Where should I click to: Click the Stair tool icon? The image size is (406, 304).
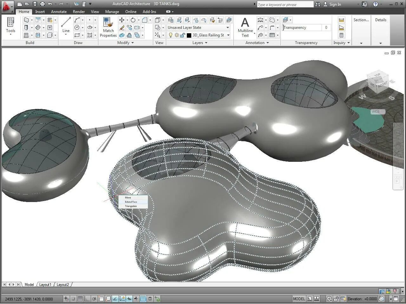click(38, 28)
